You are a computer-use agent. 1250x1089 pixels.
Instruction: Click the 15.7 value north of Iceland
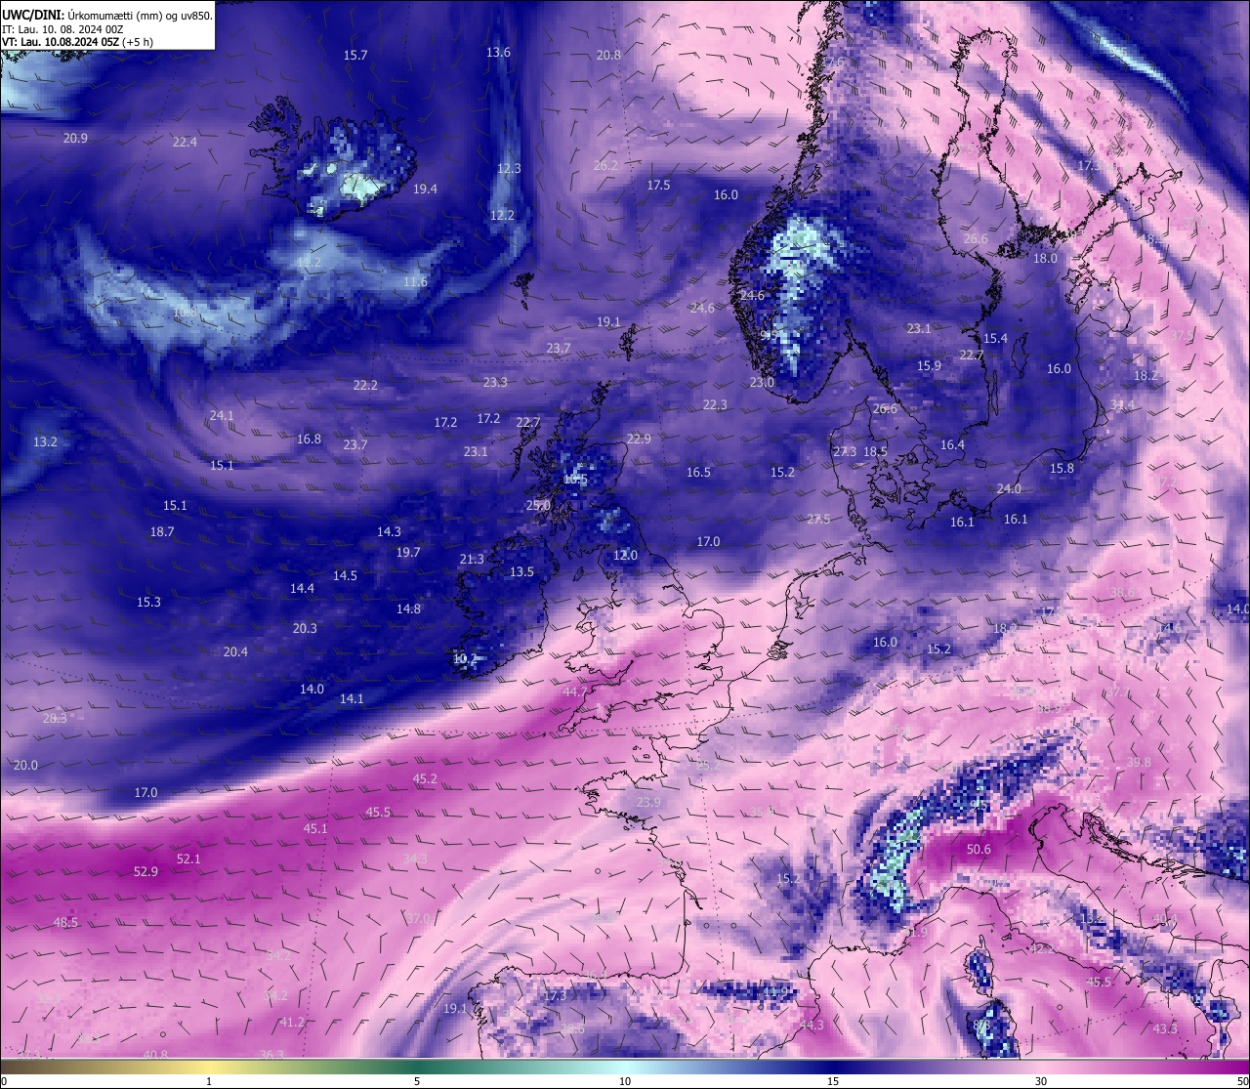tap(355, 56)
